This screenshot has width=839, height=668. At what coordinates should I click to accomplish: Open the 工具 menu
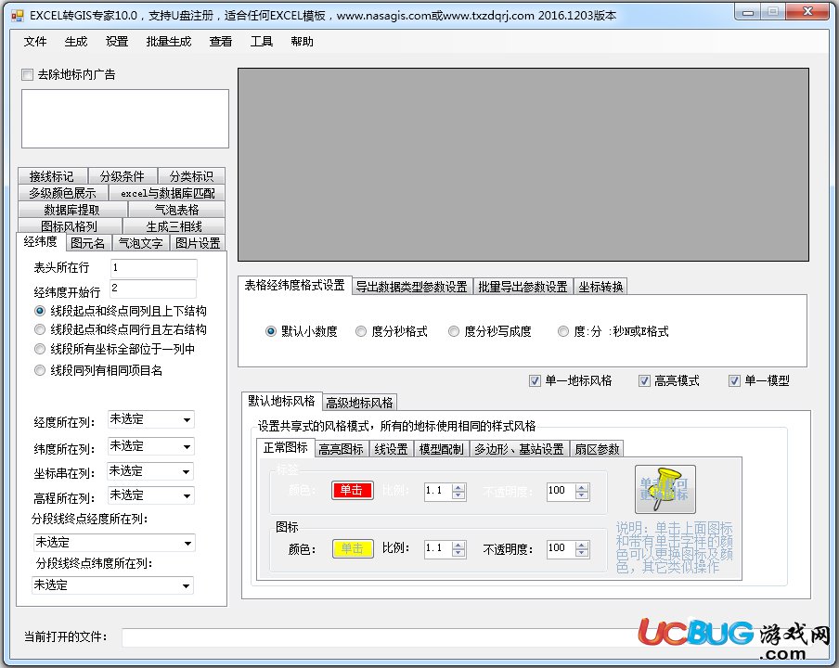(262, 41)
